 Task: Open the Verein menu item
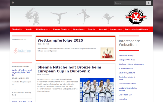click(x=29, y=29)
